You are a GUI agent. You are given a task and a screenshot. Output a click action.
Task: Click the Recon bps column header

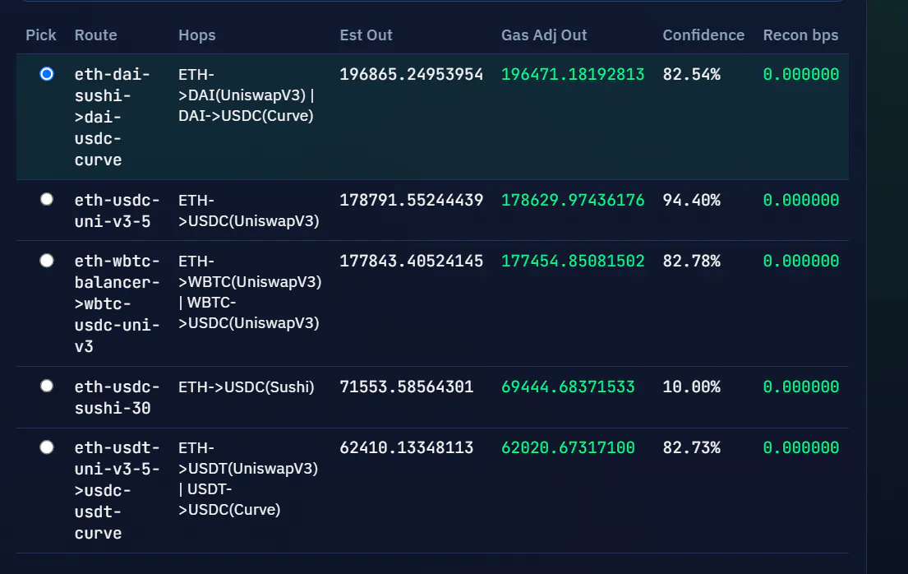click(800, 35)
